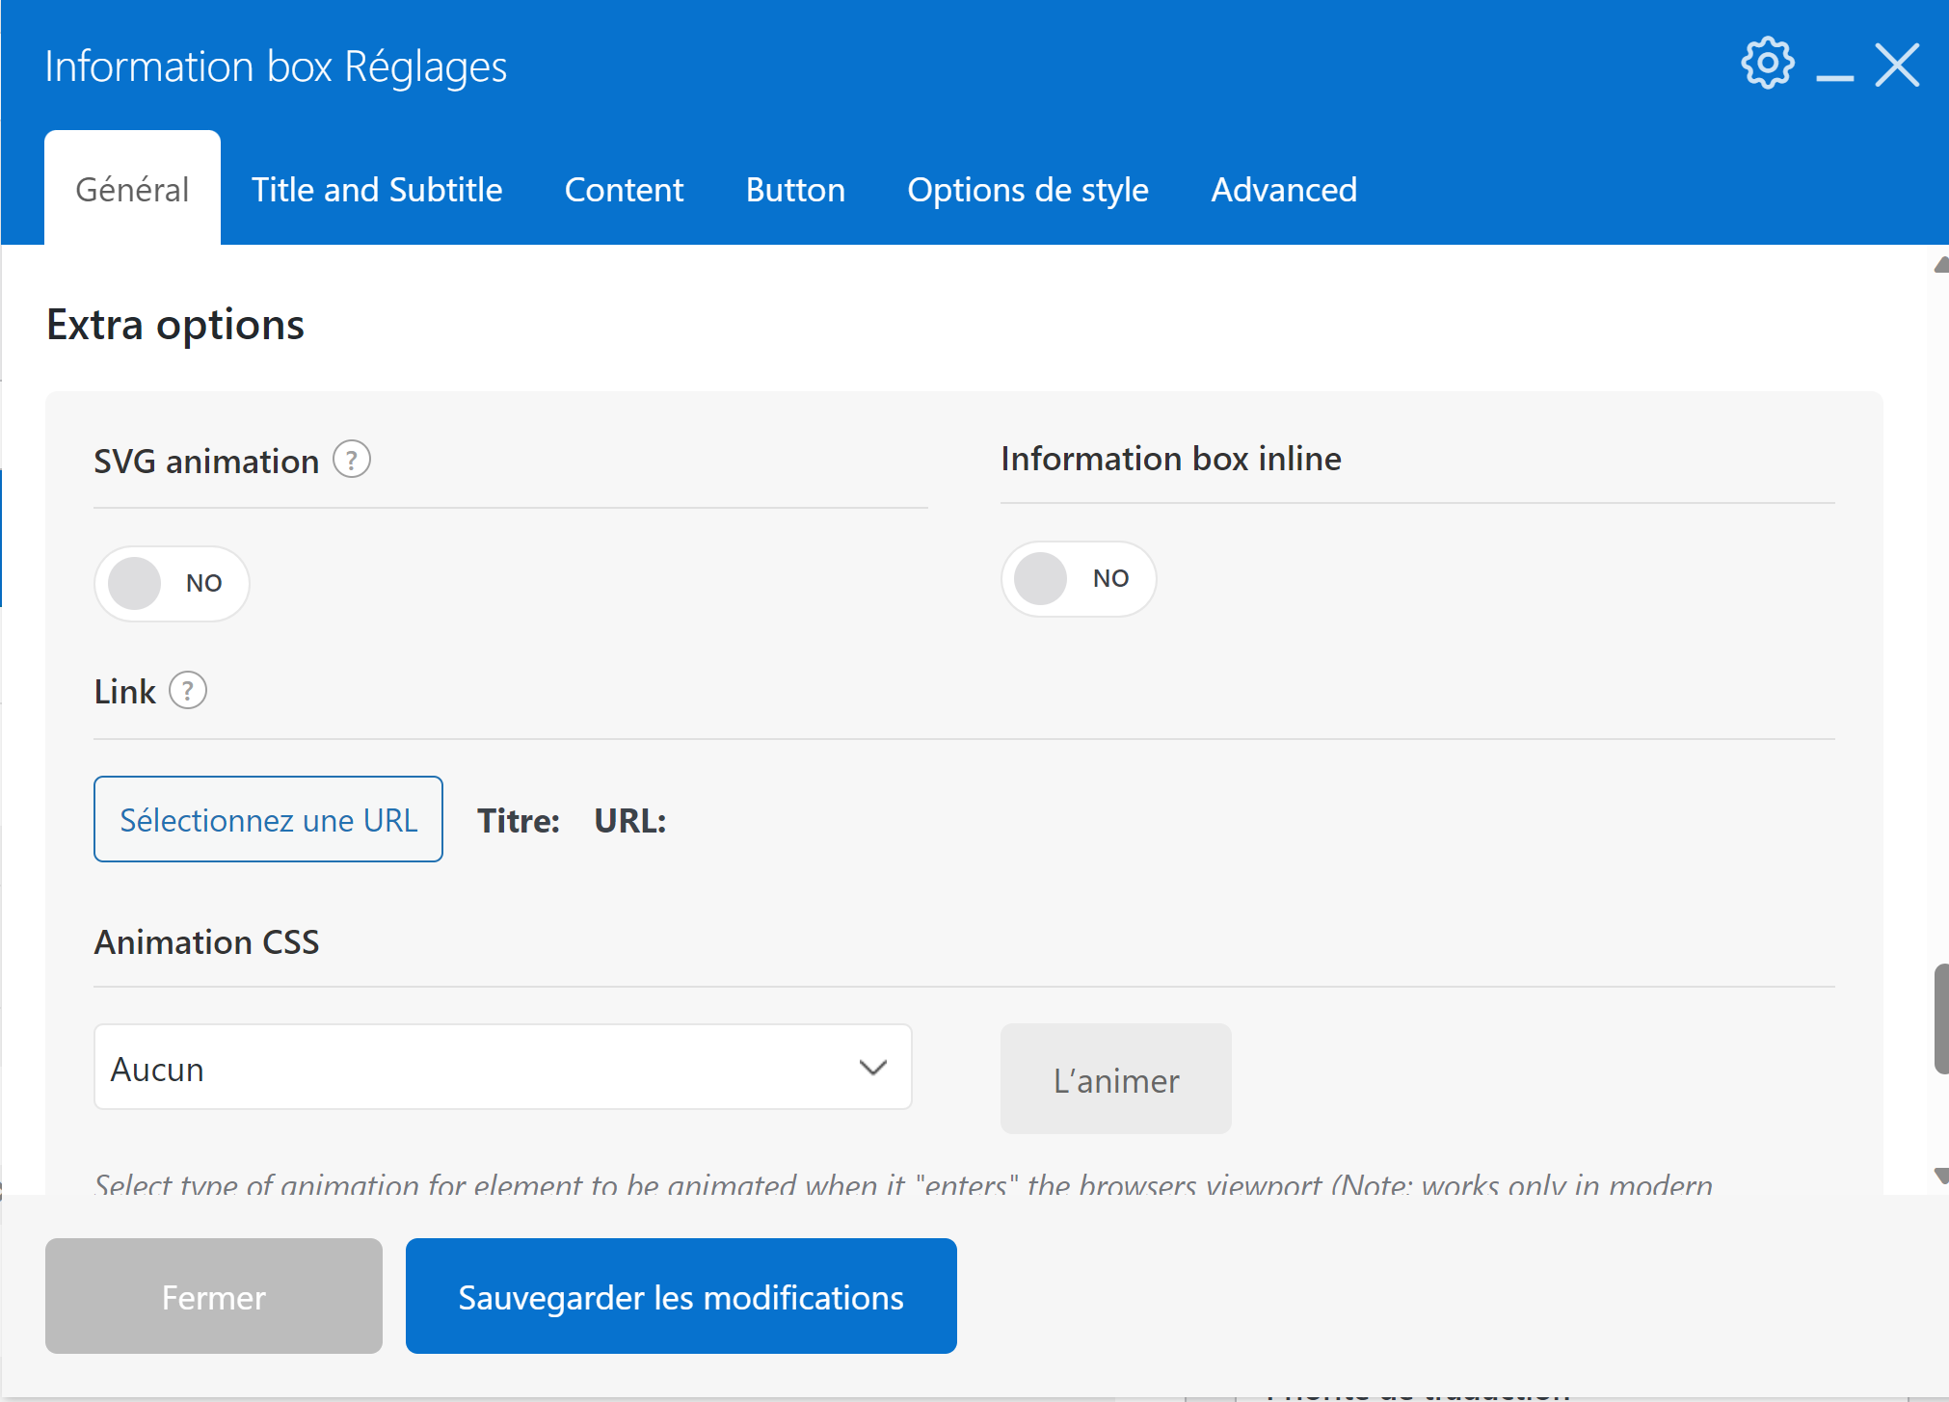The height and width of the screenshot is (1402, 1949).
Task: Toggle the Information box inline switch
Action: point(1079,578)
